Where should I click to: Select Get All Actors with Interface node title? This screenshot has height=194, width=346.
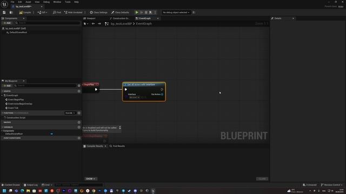pos(141,85)
